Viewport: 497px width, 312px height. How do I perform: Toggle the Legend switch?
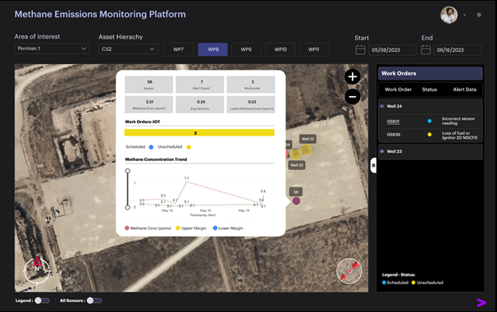coord(42,301)
